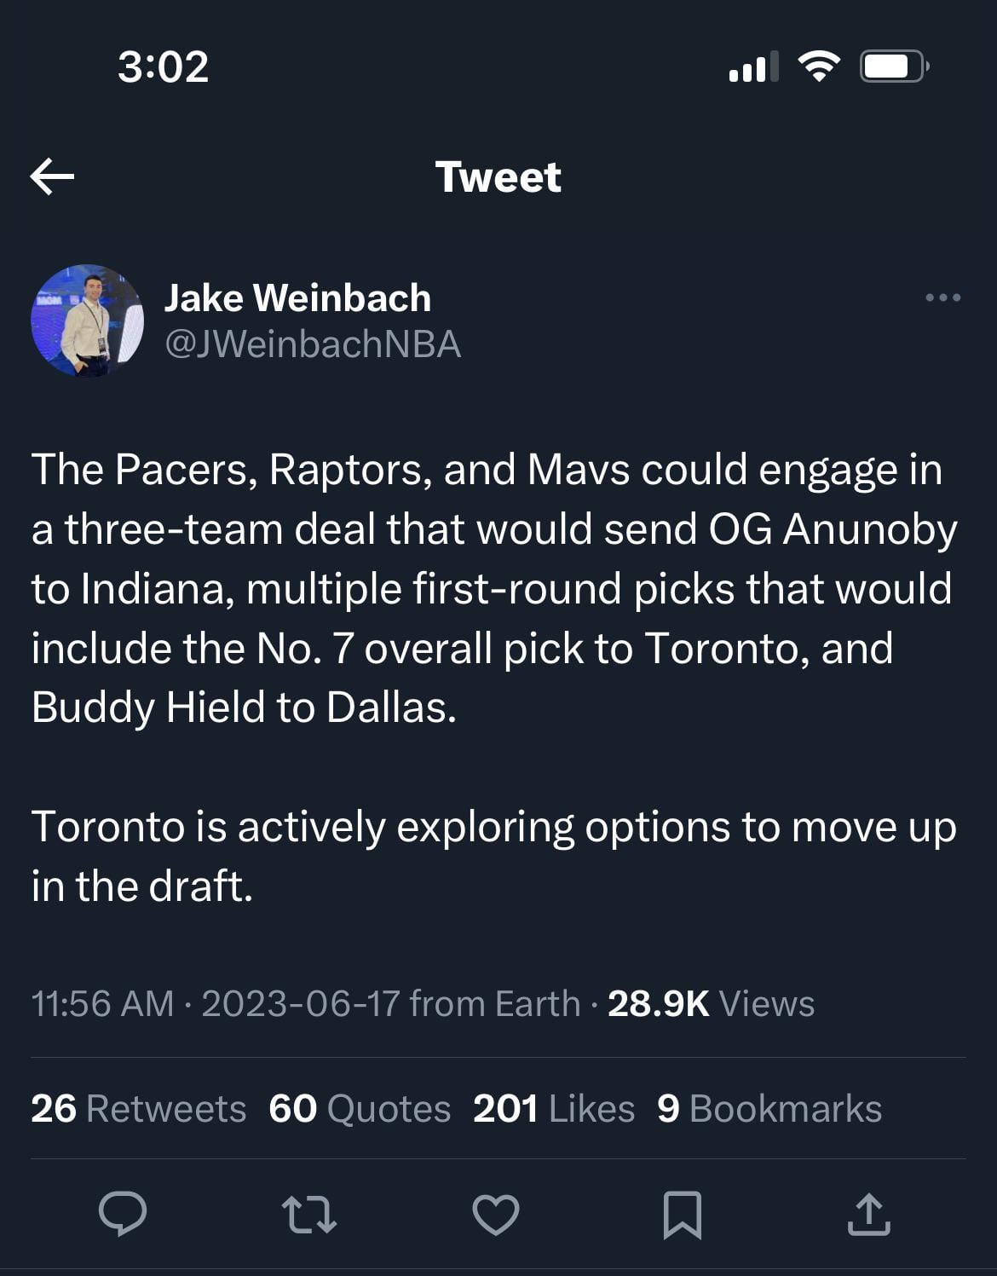Tap the back arrow icon
The width and height of the screenshot is (997, 1276).
click(52, 176)
